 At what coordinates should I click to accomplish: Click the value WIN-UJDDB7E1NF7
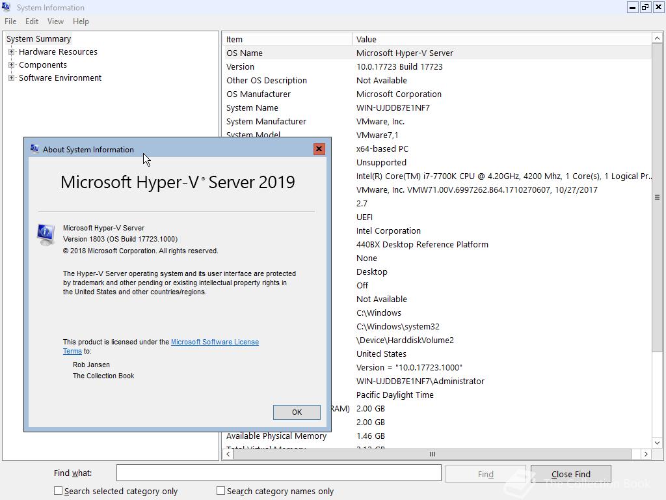pyautogui.click(x=393, y=107)
